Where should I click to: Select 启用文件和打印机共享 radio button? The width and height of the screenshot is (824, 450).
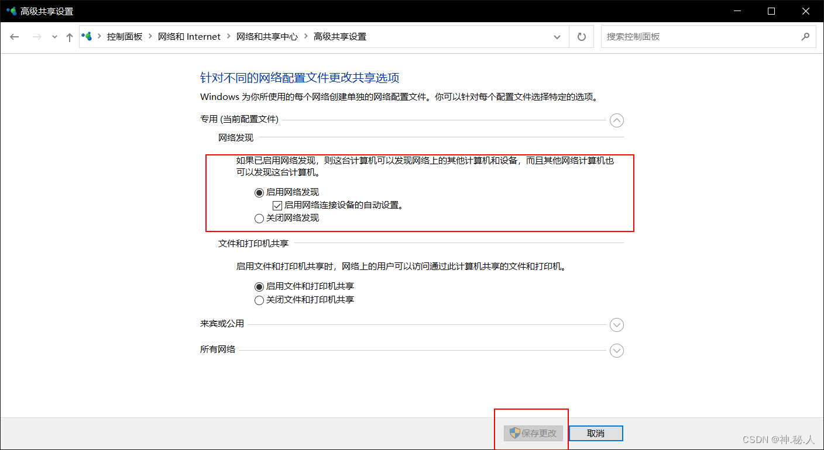pos(259,286)
